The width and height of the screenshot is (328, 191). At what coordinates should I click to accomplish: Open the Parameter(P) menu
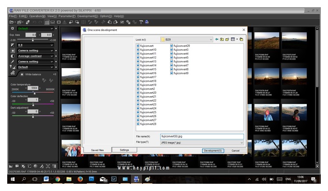(67, 16)
